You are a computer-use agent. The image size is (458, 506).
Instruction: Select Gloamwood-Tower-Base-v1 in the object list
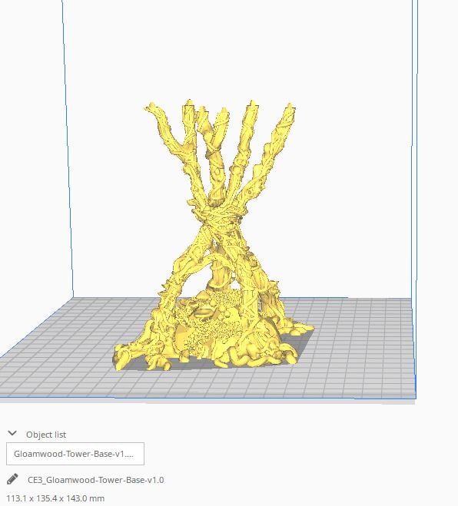[x=75, y=454]
